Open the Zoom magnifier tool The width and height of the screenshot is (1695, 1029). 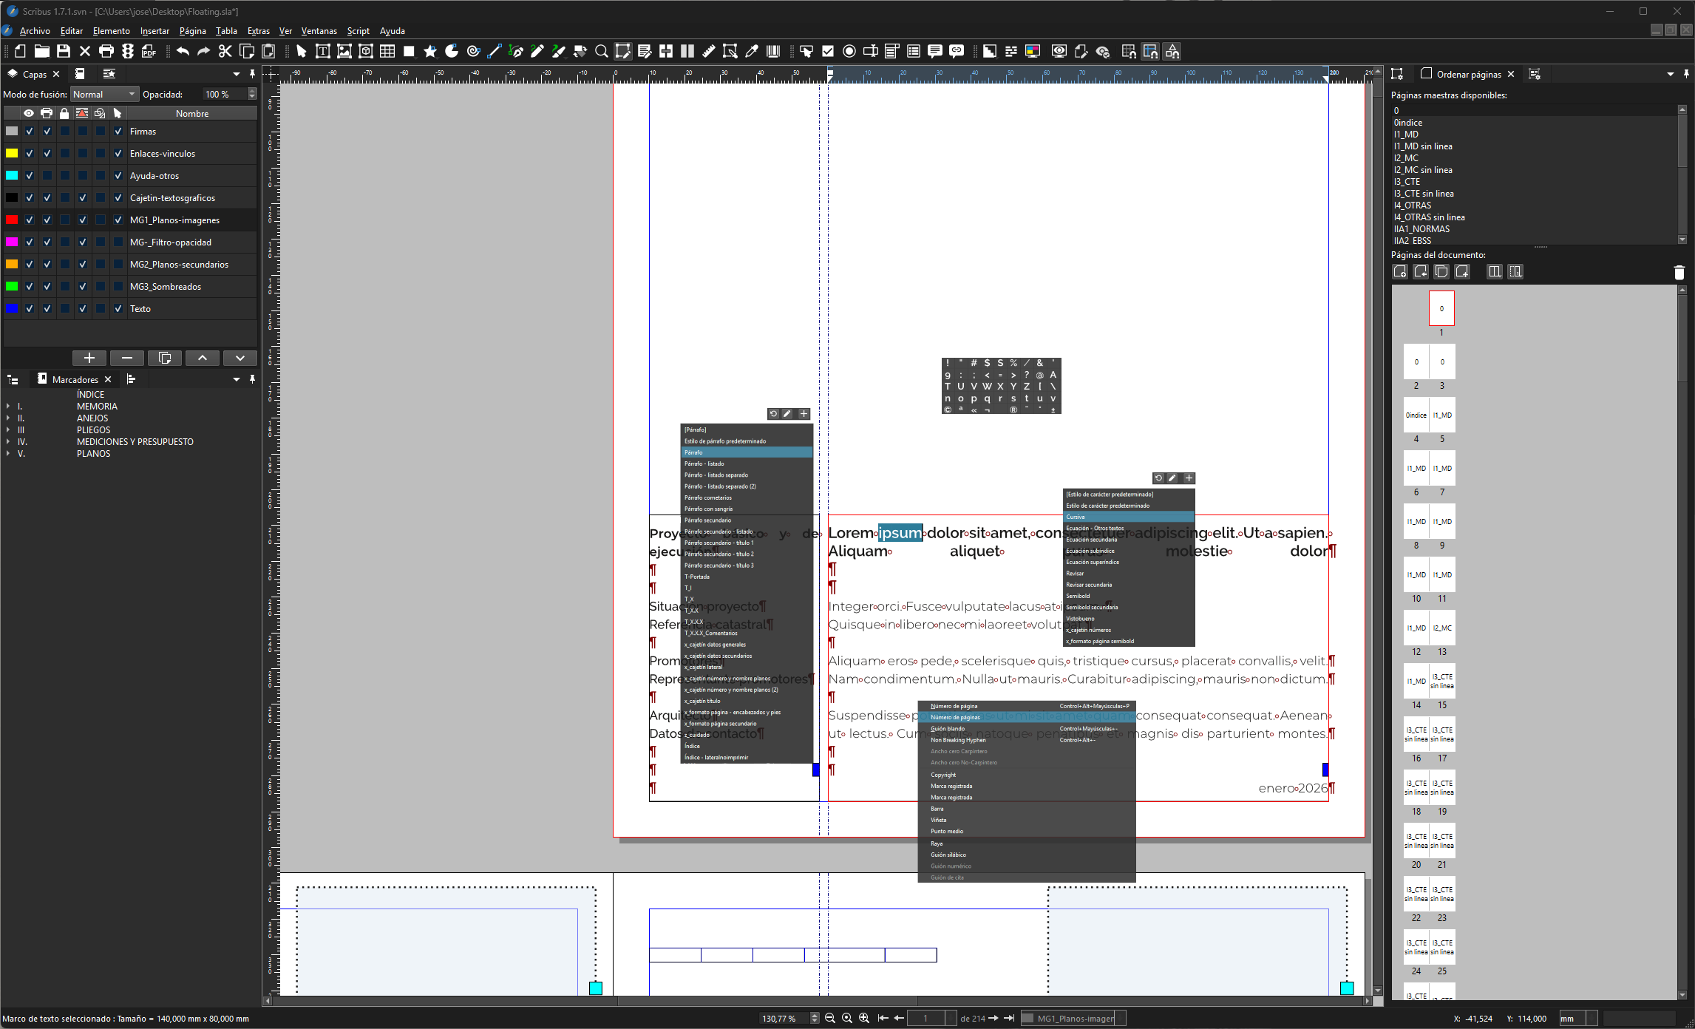[x=601, y=51]
